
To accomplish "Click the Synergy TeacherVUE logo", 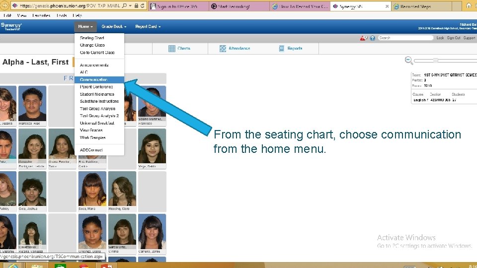I will [11, 26].
